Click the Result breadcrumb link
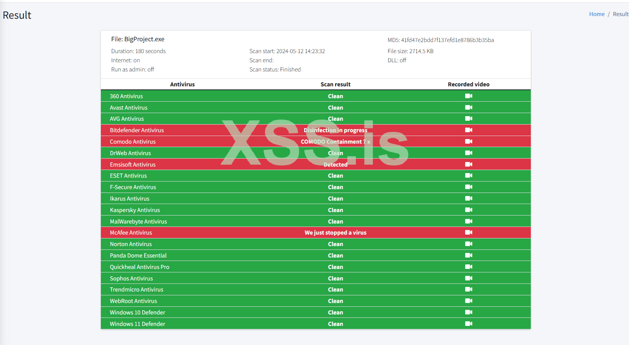This screenshot has width=629, height=345. 621,14
